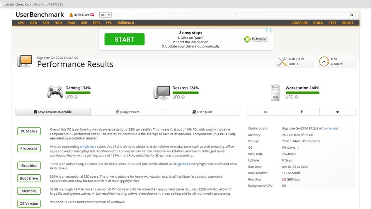Go to the FPS page

coord(109,23)
